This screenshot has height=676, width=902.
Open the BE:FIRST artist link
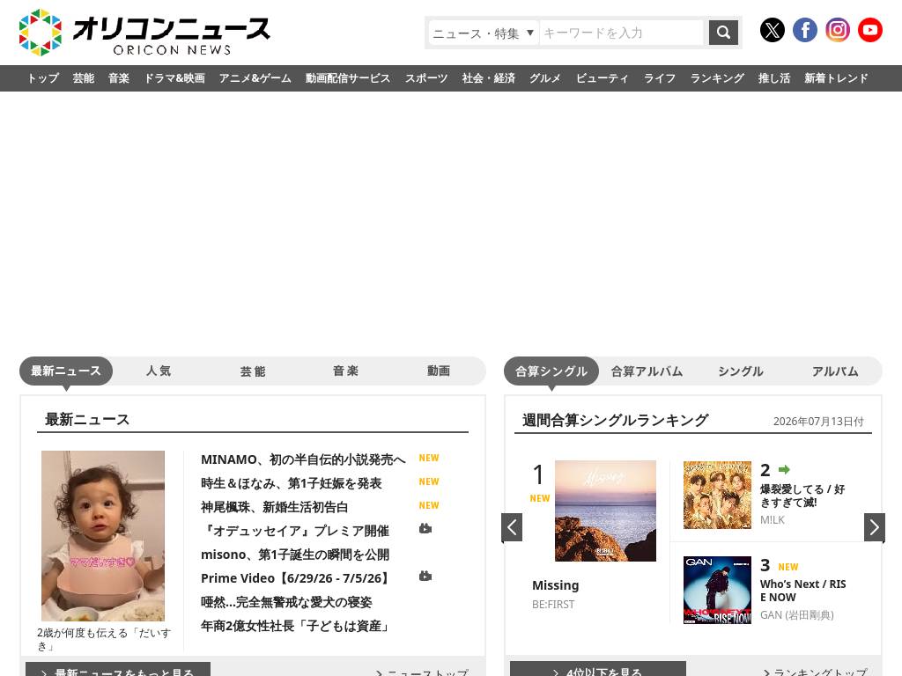[x=553, y=604]
